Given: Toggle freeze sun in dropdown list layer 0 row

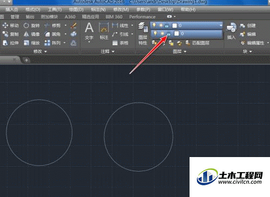Looking at the screenshot, I should coord(163,33).
